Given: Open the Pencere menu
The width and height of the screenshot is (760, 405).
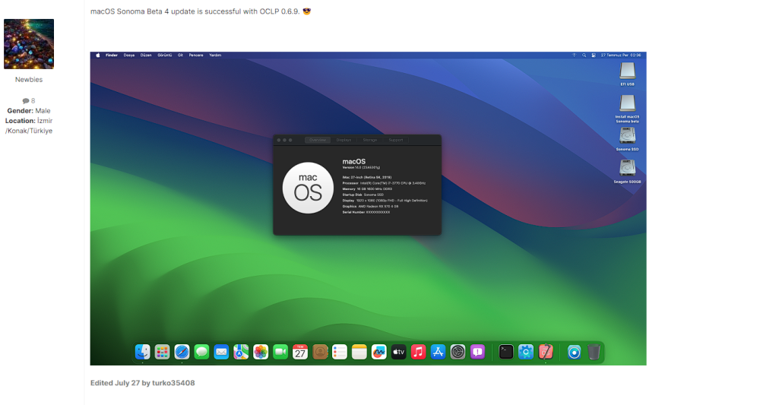Looking at the screenshot, I should pos(196,55).
